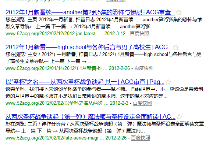Screen dimensions: 213x145
Task: View 百度快照 next to the 2012-2-26 新番-hi result
Action: pyautogui.click(x=144, y=68)
